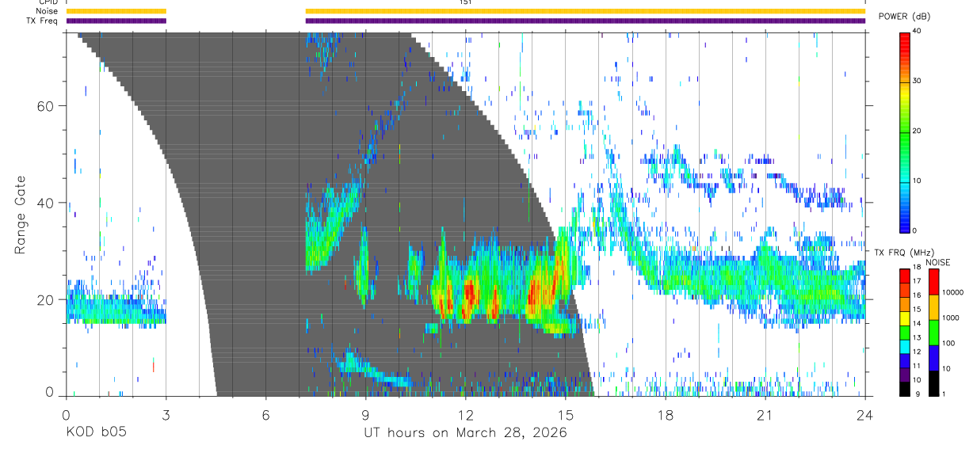Screen dimensions: 973x449
Task: Click the 'KOD b05' radar beam label
Action: [95, 433]
